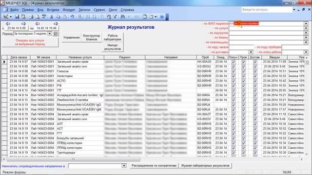Click the vertical scrollbar down arrow of table

tap(307, 154)
